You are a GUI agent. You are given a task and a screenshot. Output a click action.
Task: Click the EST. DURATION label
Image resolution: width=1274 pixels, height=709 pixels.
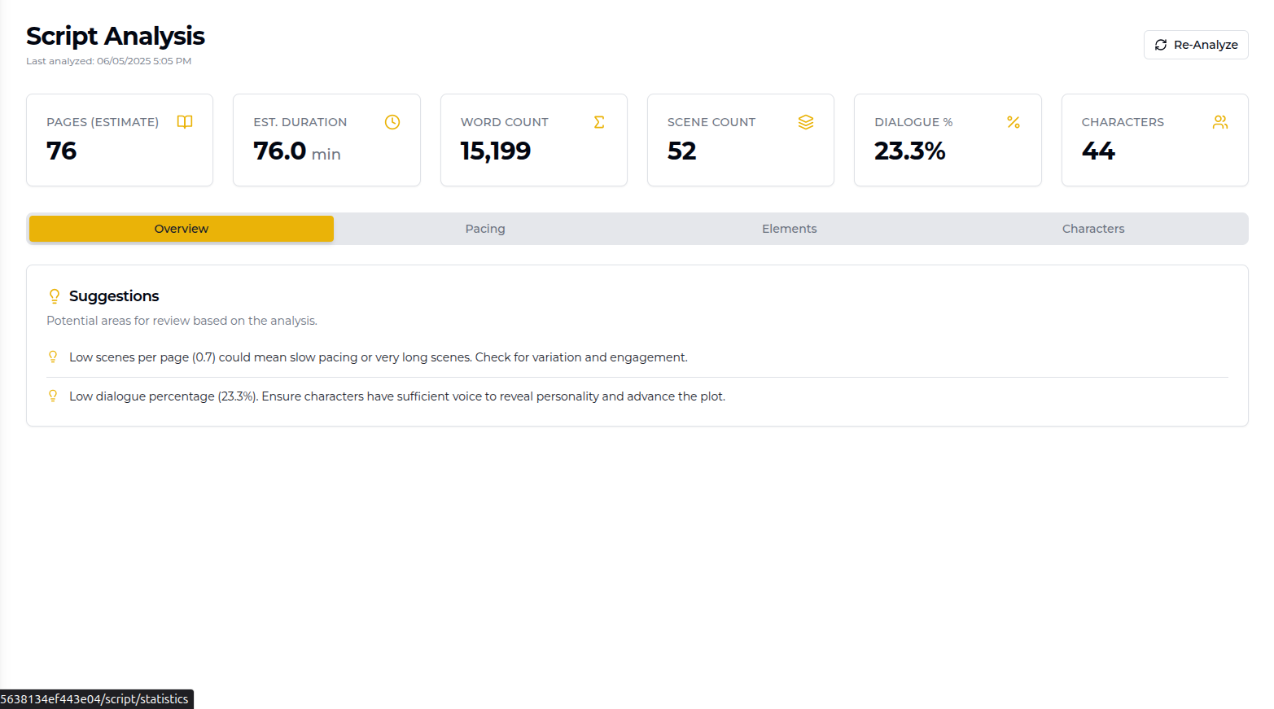[x=300, y=122]
